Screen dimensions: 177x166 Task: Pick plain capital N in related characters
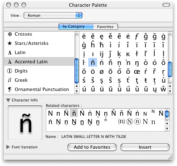[50, 113]
